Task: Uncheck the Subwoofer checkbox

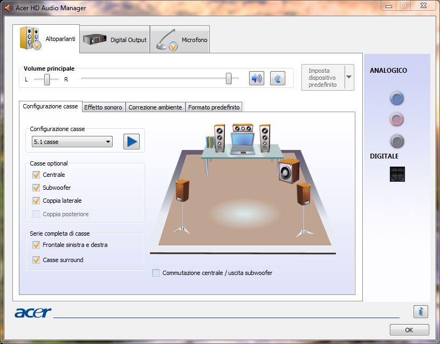Action: point(36,188)
